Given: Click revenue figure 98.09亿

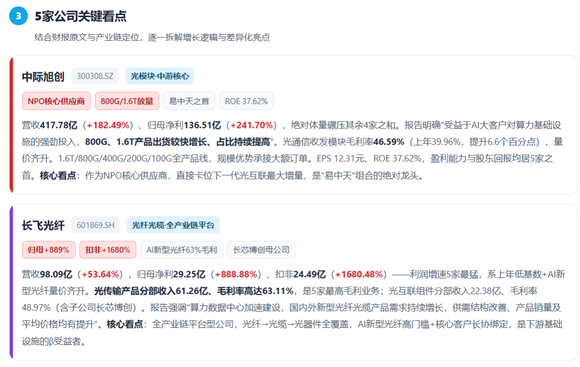Looking at the screenshot, I should (x=56, y=275).
